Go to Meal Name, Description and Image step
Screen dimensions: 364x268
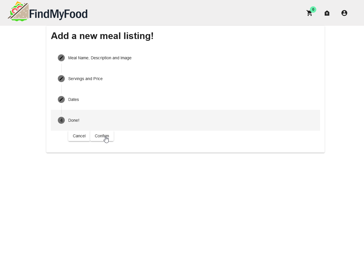pyautogui.click(x=100, y=58)
